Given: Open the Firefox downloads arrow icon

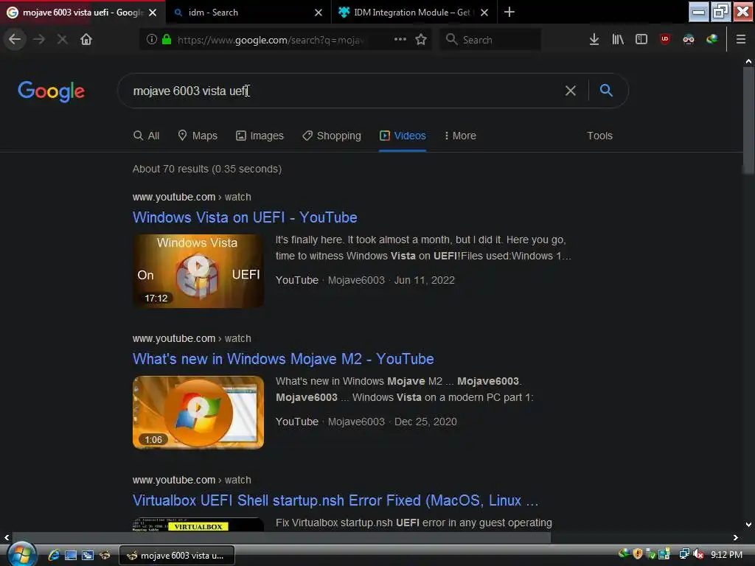Looking at the screenshot, I should pos(594,40).
